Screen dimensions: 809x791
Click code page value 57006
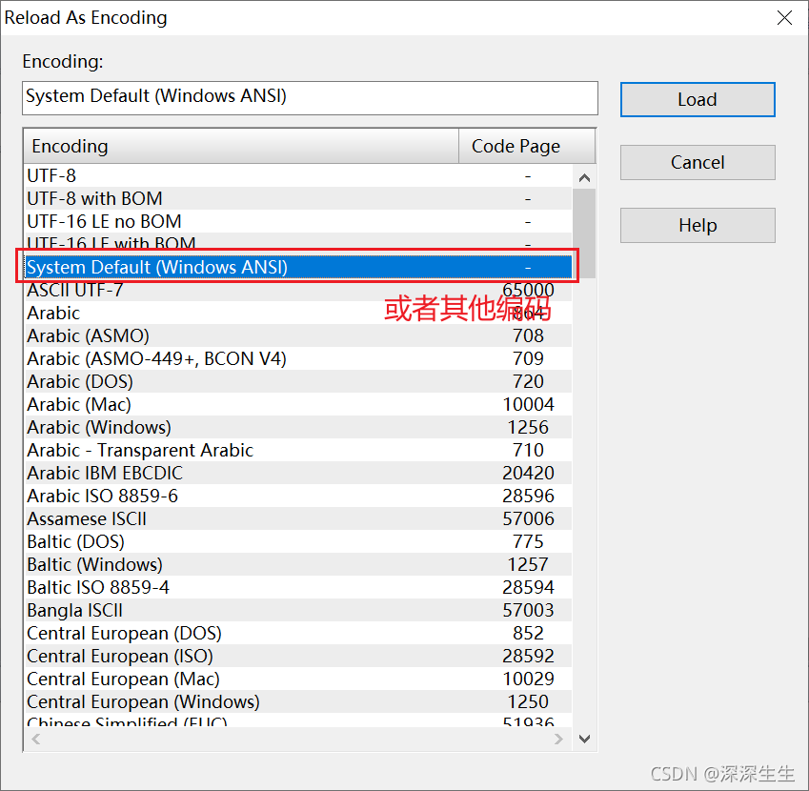pyautogui.click(x=528, y=518)
